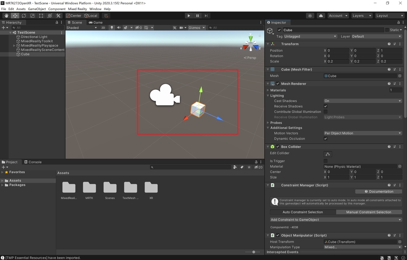The width and height of the screenshot is (407, 260).
Task: Uncheck the Cube active checkbox
Action: tap(279, 30)
